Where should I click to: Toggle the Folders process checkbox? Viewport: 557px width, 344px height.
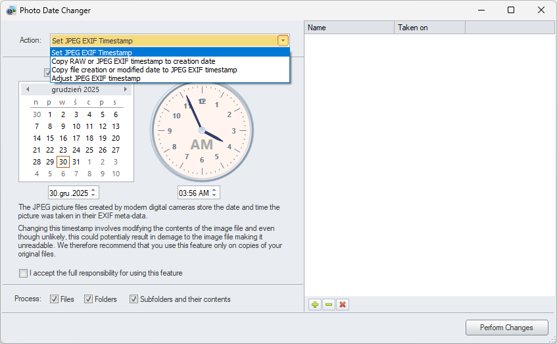click(88, 299)
